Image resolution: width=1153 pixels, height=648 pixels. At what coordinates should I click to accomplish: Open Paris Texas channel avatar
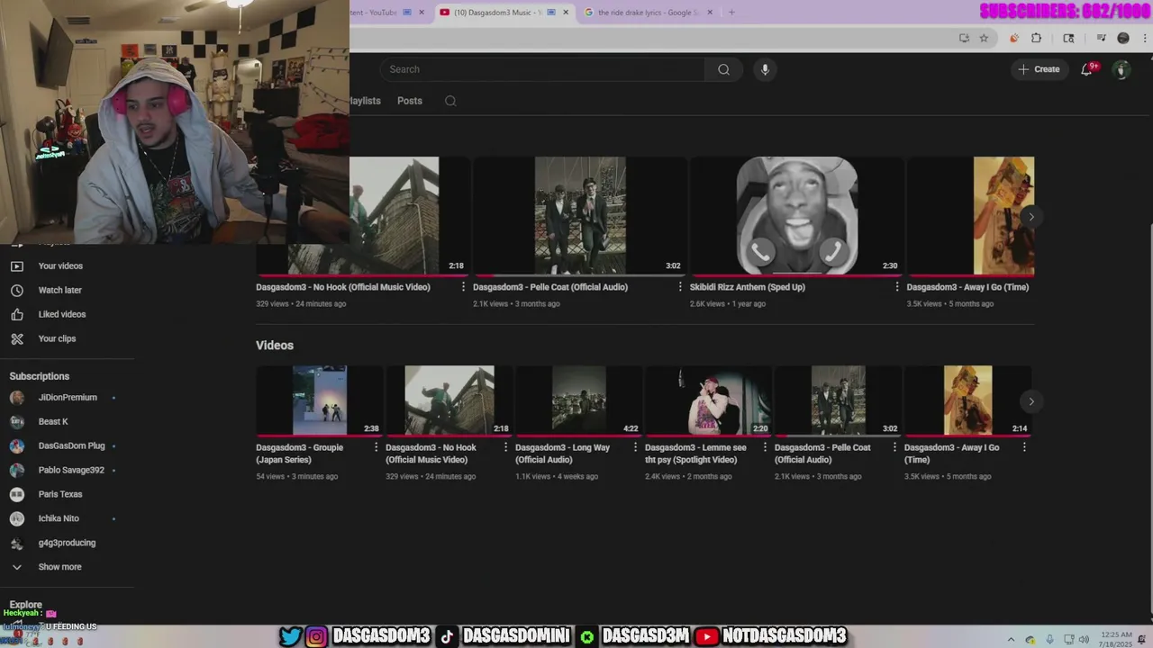click(x=16, y=495)
